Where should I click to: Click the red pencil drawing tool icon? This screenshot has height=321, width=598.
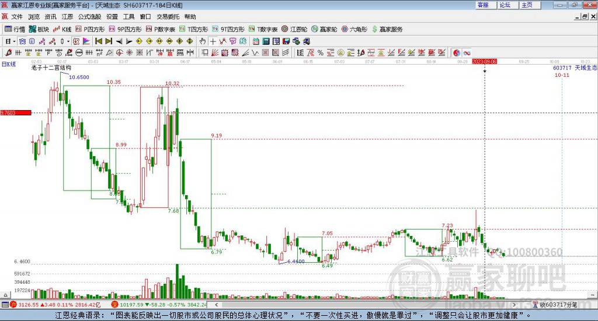point(8,53)
